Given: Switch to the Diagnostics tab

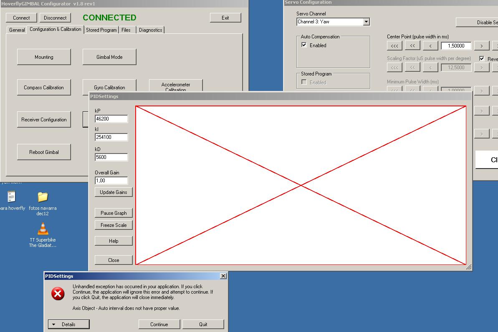Looking at the screenshot, I should pyautogui.click(x=150, y=30).
